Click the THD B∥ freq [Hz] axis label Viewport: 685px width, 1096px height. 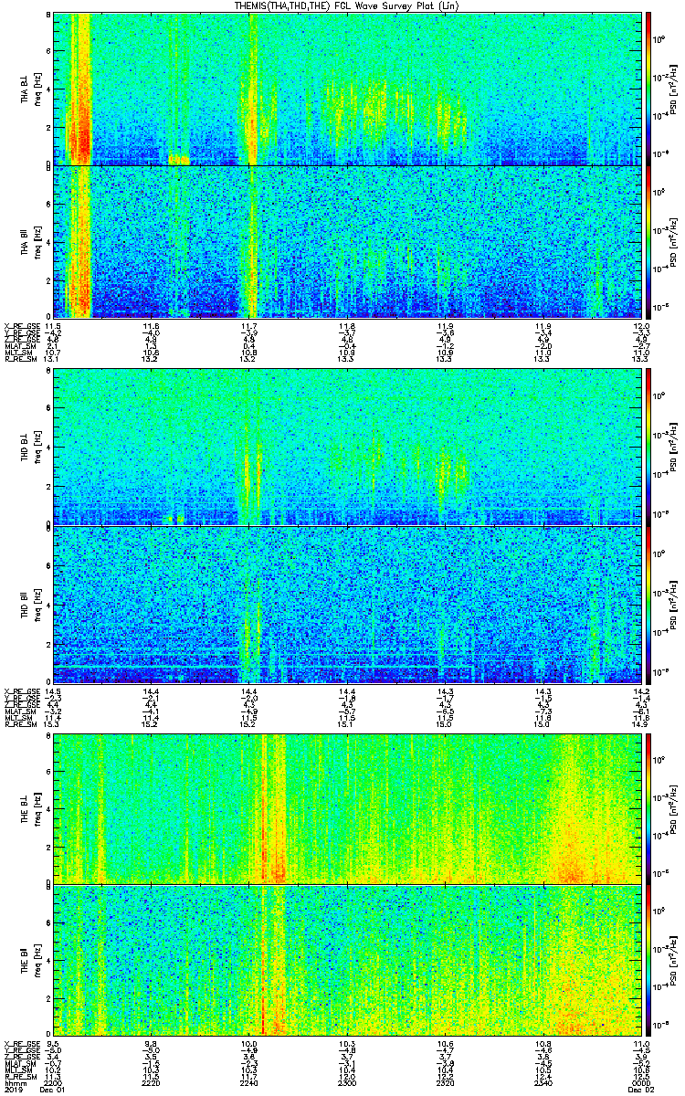click(x=37, y=604)
